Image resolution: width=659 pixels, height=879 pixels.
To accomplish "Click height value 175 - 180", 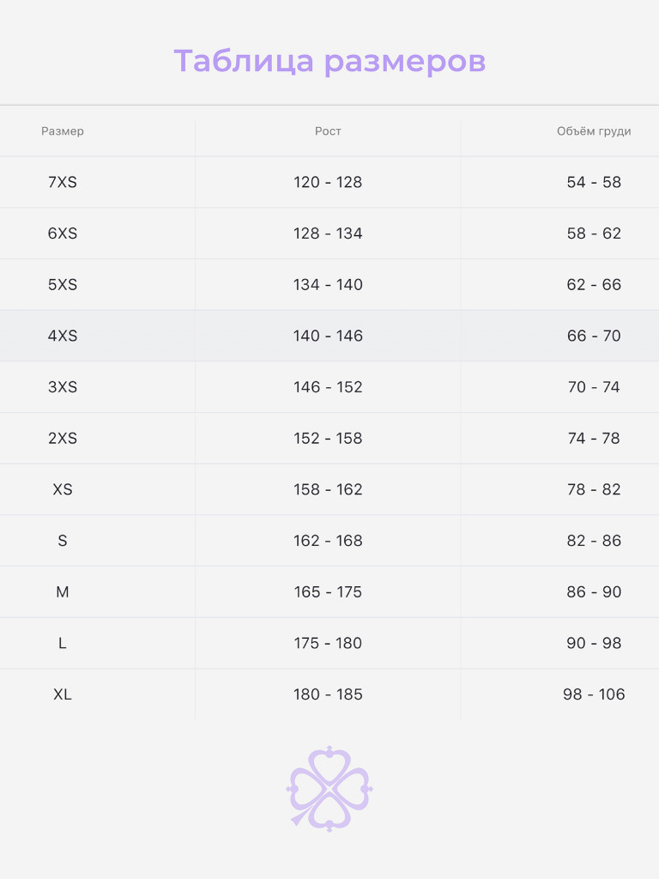I will pos(328,643).
